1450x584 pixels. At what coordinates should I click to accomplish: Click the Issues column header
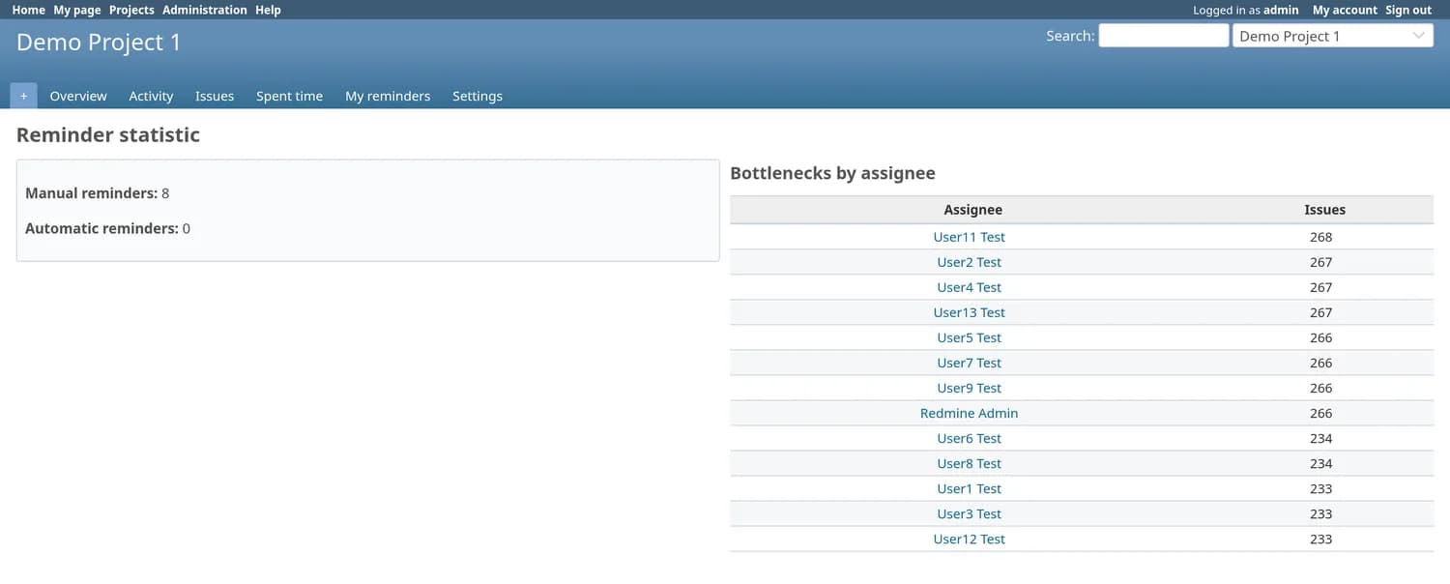click(x=1324, y=210)
